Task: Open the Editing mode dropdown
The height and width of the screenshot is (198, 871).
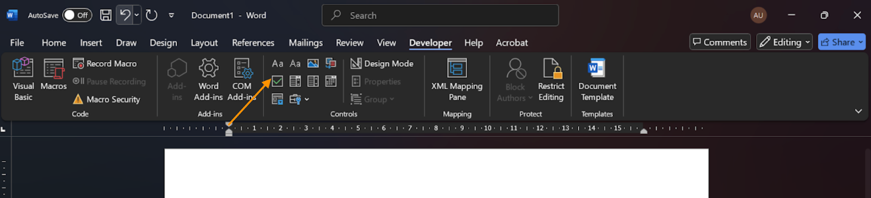Action: pos(784,42)
